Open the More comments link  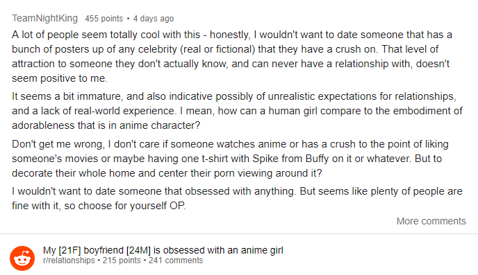pos(431,221)
